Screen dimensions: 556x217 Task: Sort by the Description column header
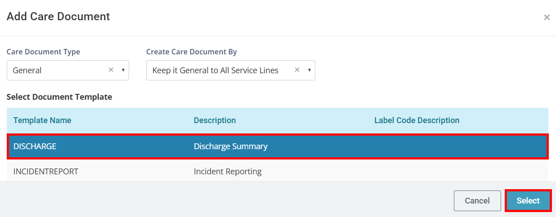click(x=215, y=120)
